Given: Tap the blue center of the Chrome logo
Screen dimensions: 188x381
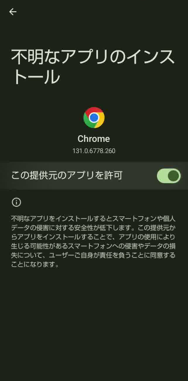Looking at the screenshot, I should pyautogui.click(x=94, y=118).
